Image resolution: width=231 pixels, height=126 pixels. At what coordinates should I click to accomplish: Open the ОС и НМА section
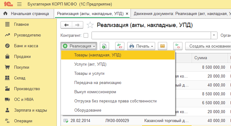point(24,100)
